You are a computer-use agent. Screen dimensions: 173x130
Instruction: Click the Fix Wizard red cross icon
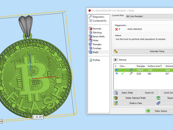[90, 10]
